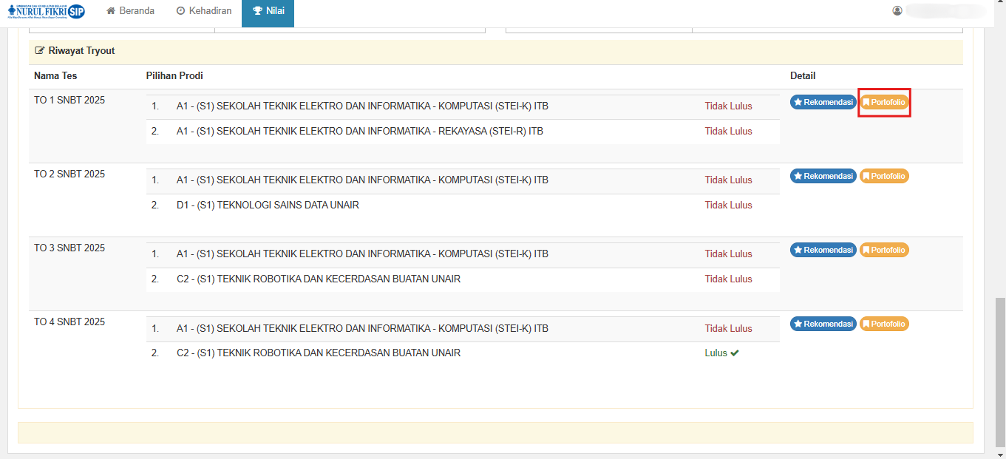
Task: Click the Nurul Fikri SIP logo
Action: 46,11
